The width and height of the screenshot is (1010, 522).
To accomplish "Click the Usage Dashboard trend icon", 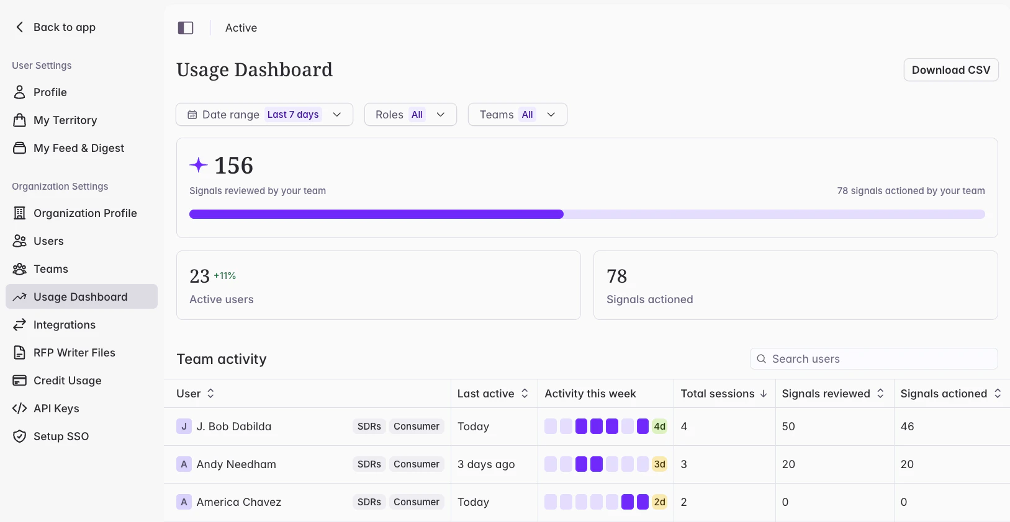I will click(20, 296).
